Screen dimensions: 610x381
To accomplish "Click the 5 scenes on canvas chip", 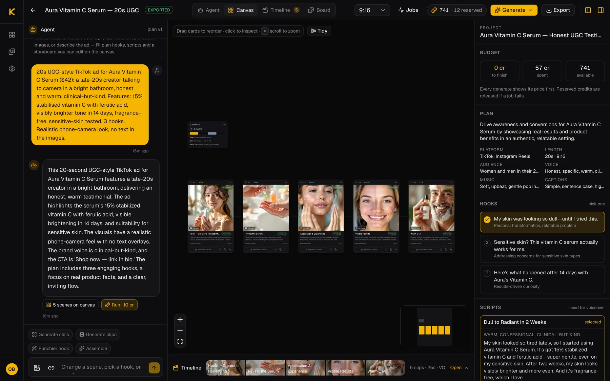I will point(70,305).
